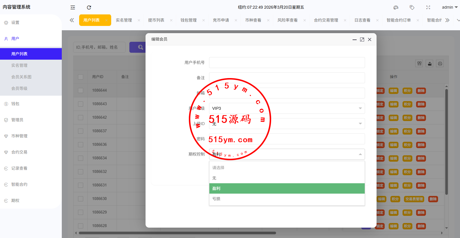Click the 用户手机号 input field
This screenshot has height=238, width=460.
click(287, 63)
